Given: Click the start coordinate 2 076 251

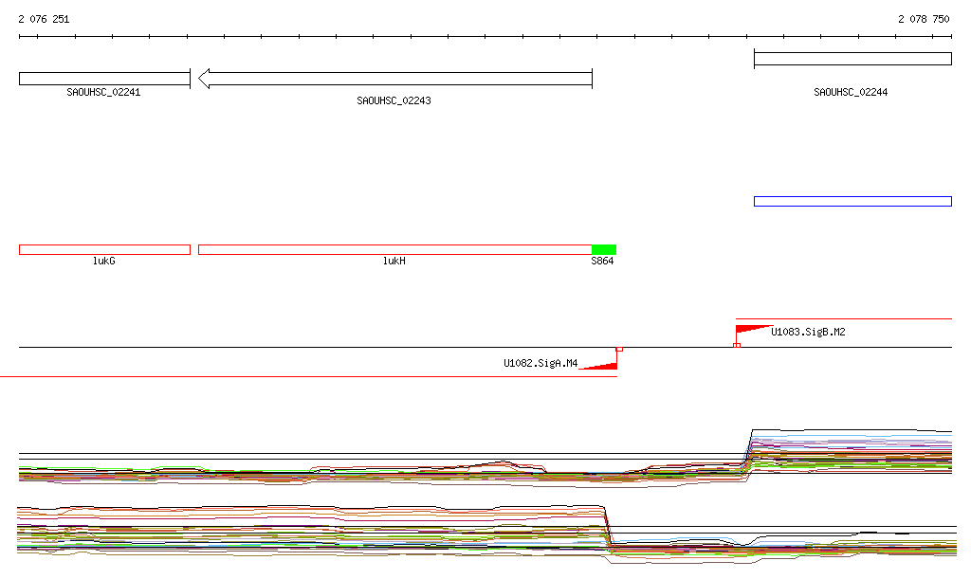Looking at the screenshot, I should pyautogui.click(x=44, y=19).
